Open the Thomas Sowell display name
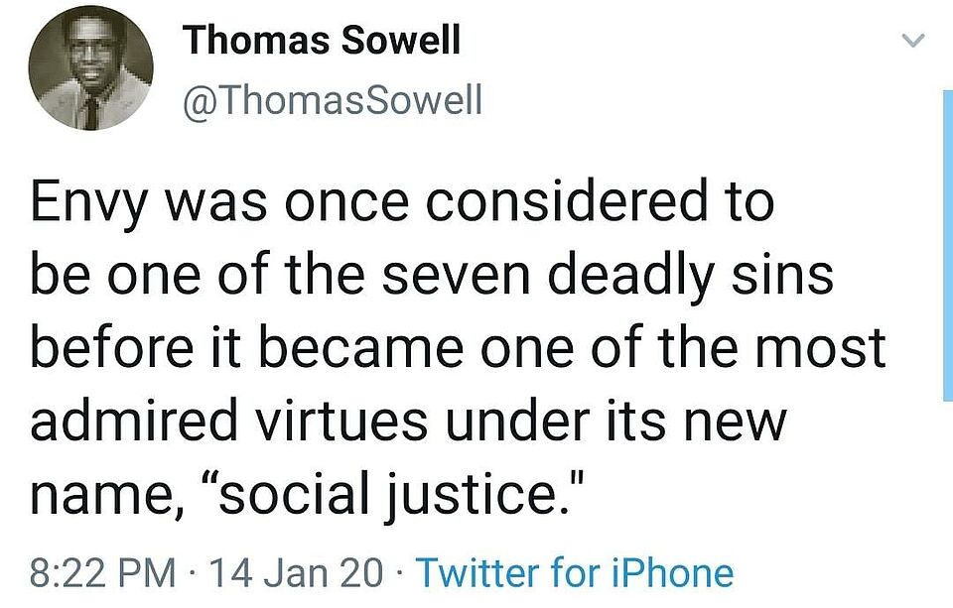The image size is (953, 608). pyautogui.click(x=323, y=40)
